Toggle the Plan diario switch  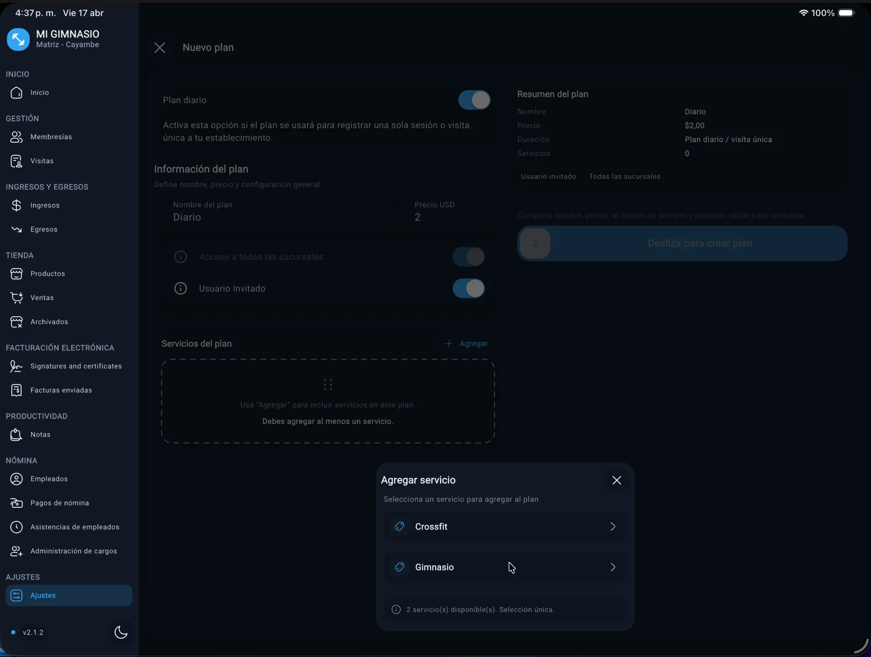pos(474,100)
